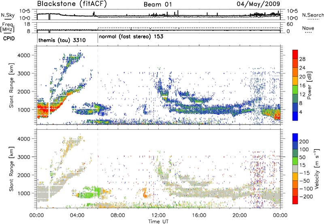Image resolution: width=324 pixels, height=224 pixels.
Task: Click the 'Time UT' axis label
Action: pos(158,221)
